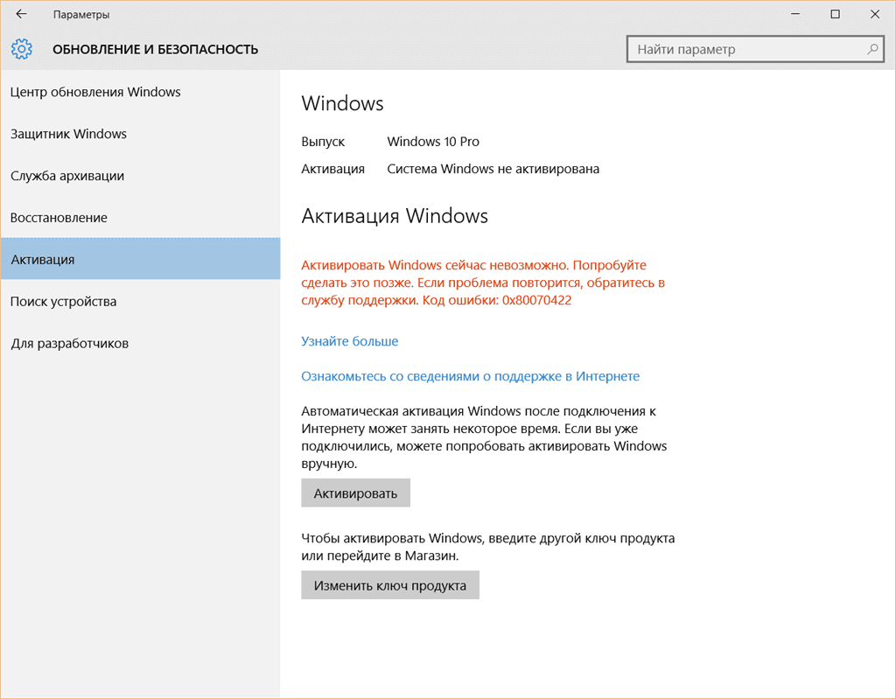Click the search magnifier icon

(872, 49)
